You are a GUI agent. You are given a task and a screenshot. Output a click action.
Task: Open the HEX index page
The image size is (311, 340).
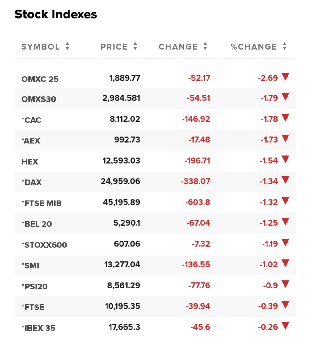(x=30, y=162)
